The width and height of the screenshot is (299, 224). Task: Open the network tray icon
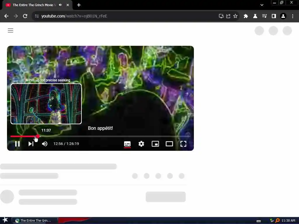272,220
